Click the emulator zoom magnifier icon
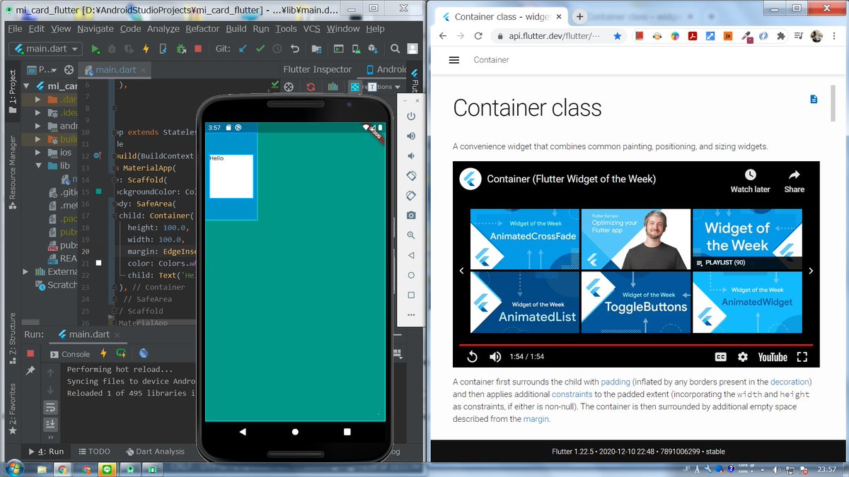Image resolution: width=849 pixels, height=477 pixels. (411, 235)
